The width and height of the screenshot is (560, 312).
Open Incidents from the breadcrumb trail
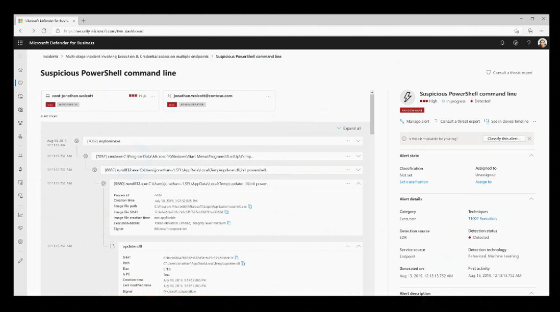[x=49, y=56]
